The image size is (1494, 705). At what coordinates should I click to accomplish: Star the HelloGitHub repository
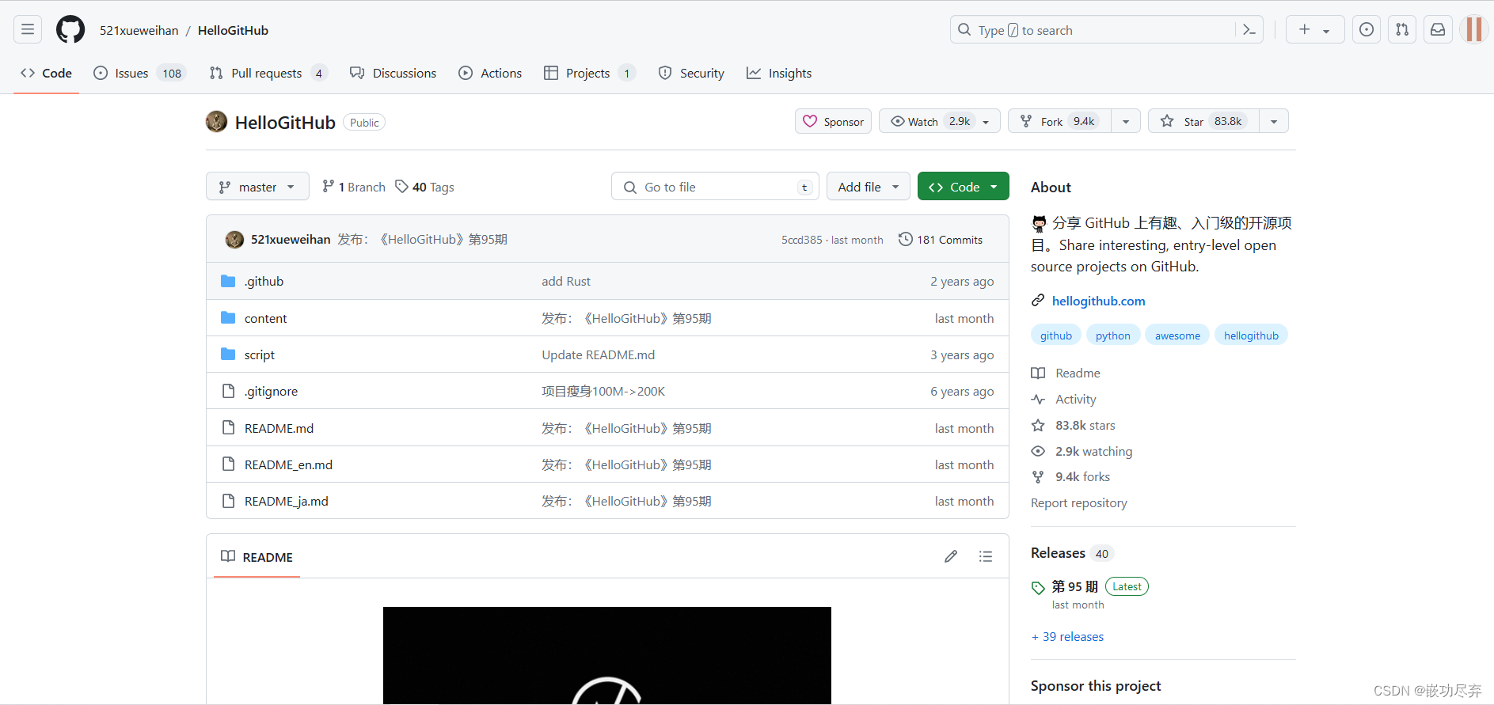coord(1203,121)
